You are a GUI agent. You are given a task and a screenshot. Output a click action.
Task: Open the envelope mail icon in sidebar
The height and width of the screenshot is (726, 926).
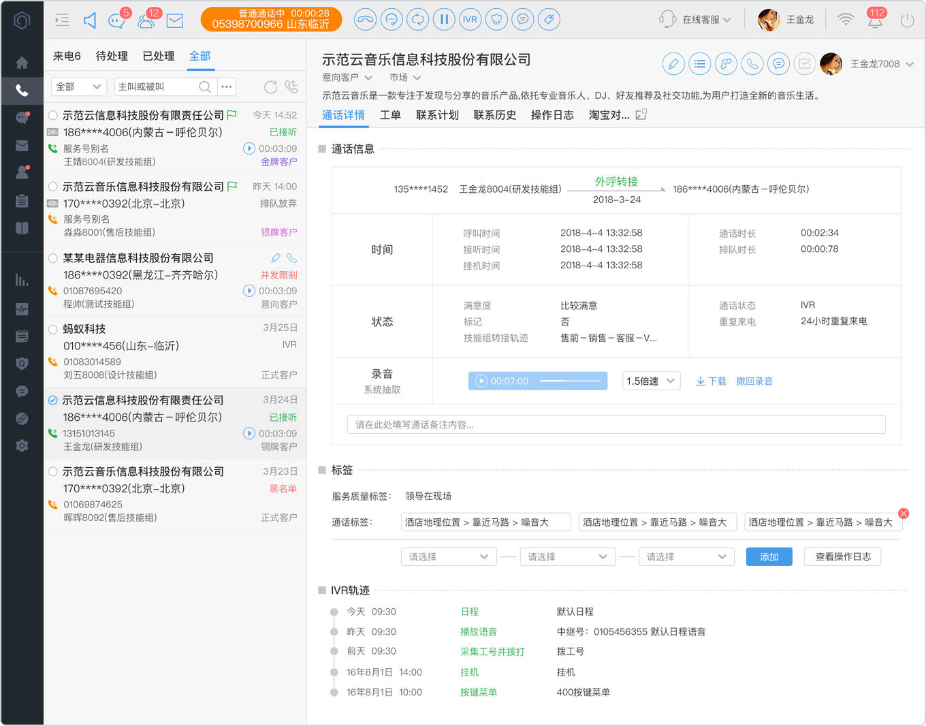point(22,146)
